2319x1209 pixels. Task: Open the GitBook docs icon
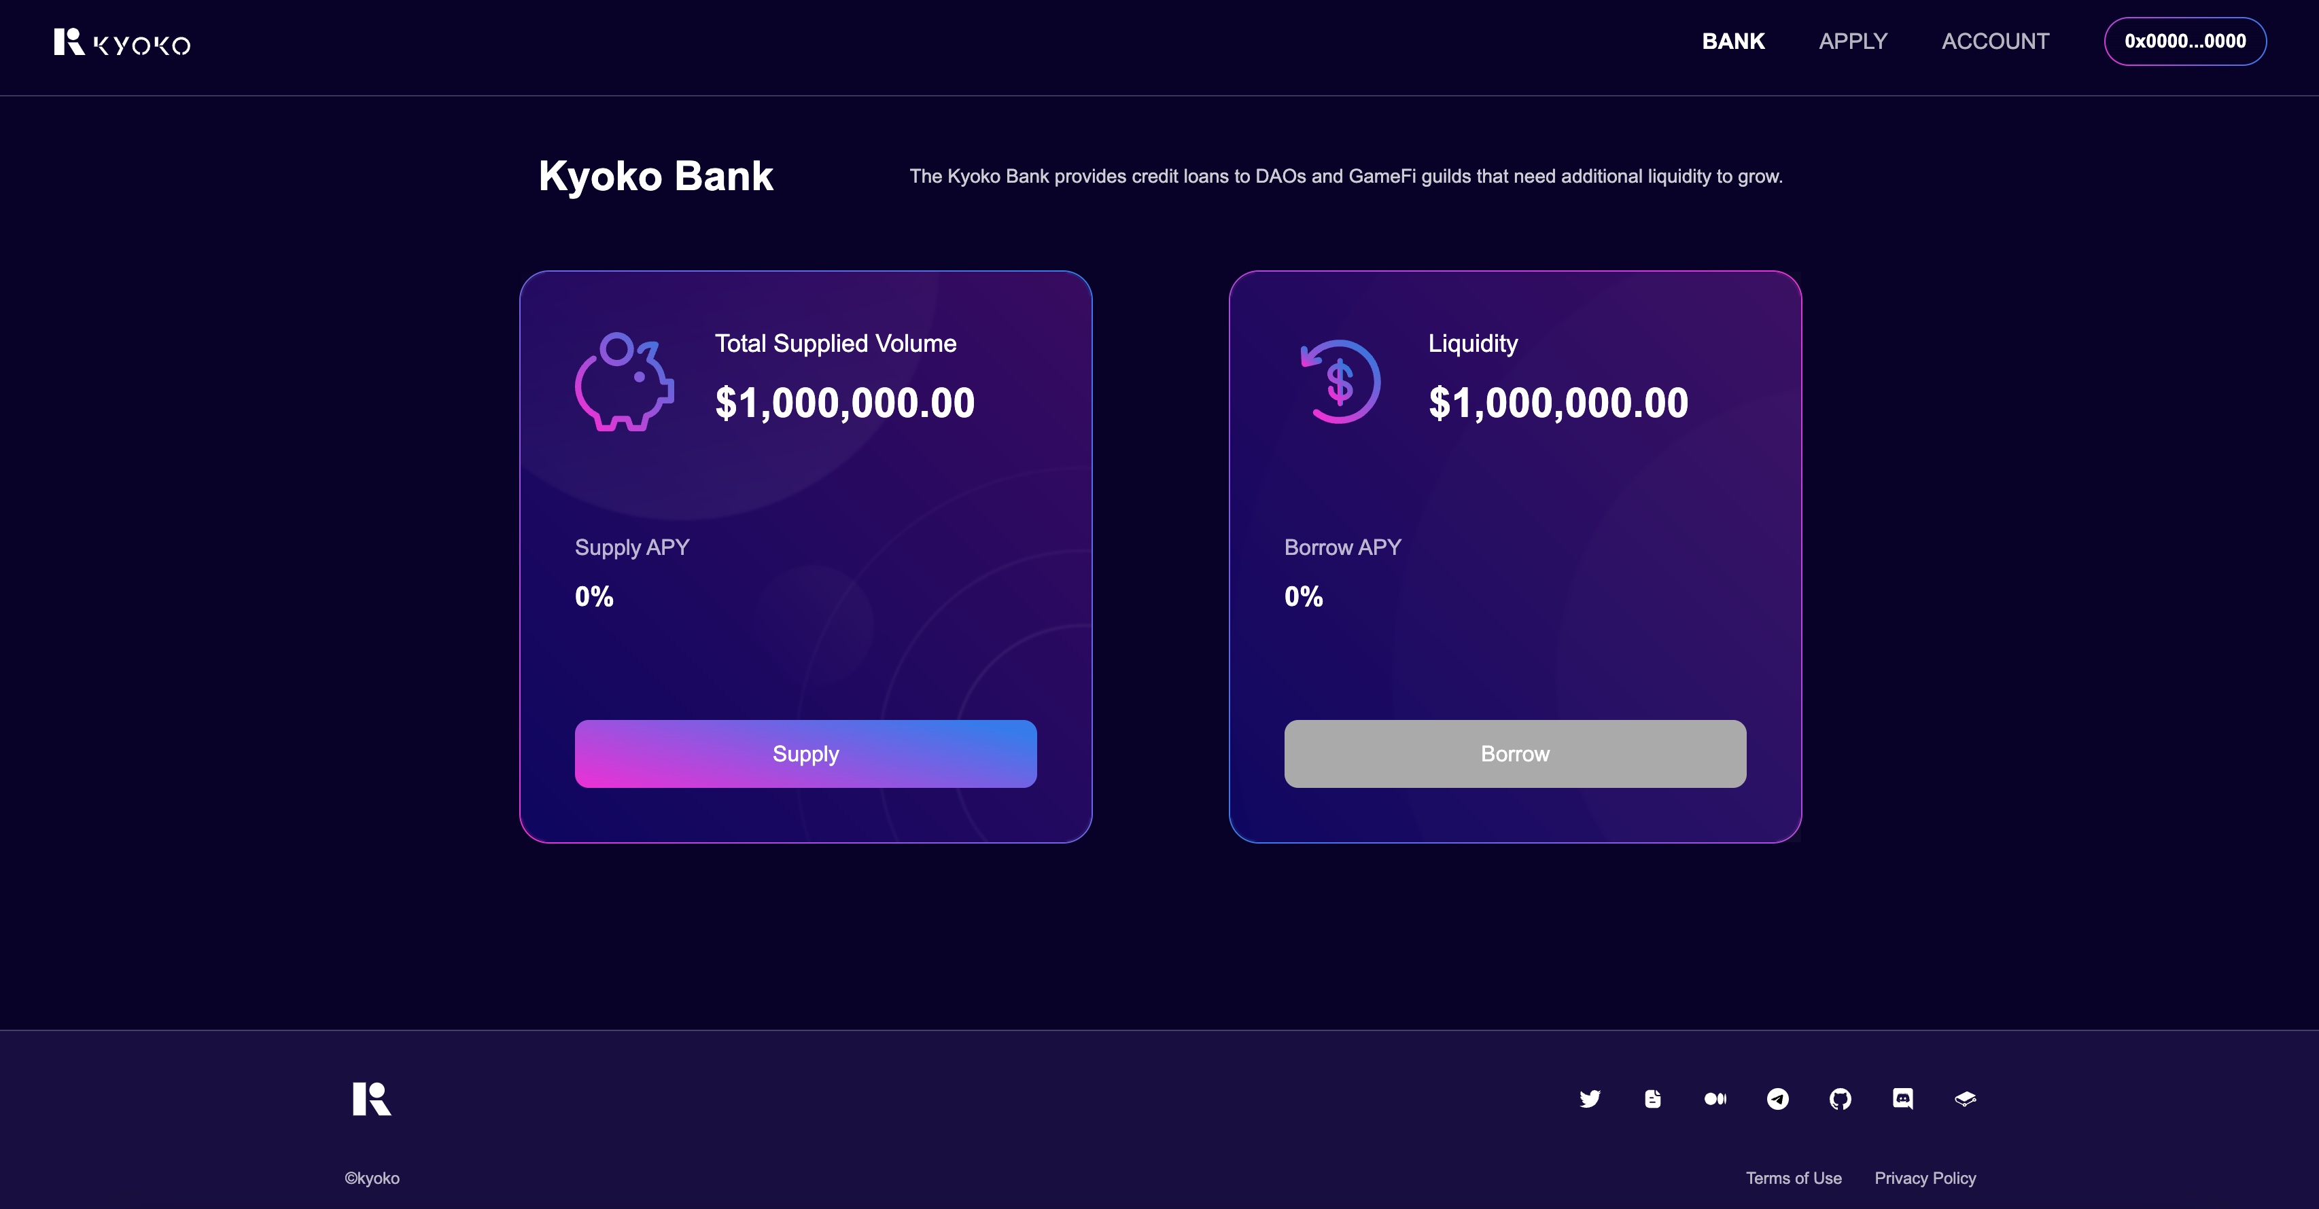point(1965,1098)
